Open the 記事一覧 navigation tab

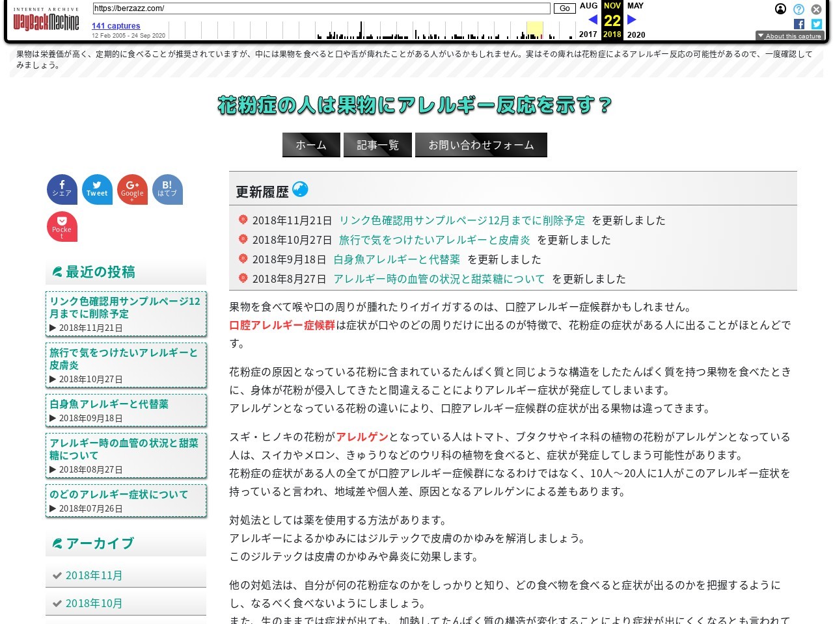377,145
